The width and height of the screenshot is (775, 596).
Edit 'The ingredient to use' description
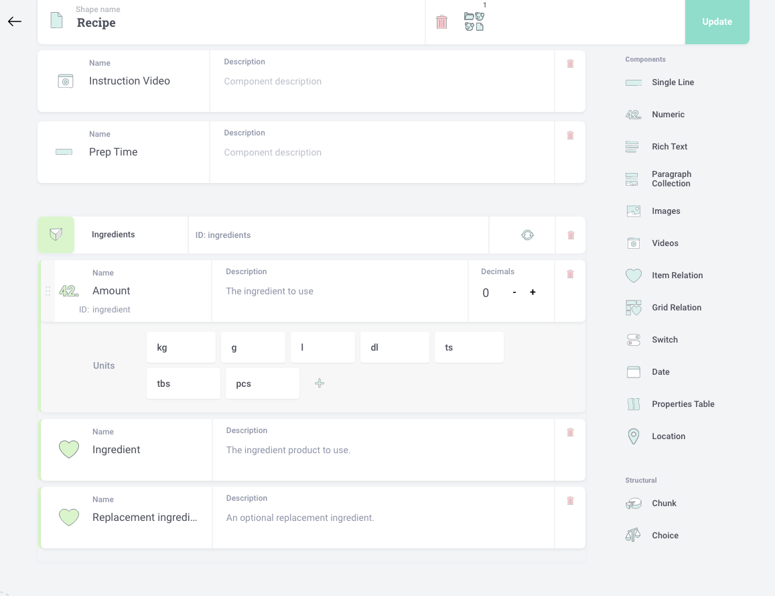pos(269,292)
